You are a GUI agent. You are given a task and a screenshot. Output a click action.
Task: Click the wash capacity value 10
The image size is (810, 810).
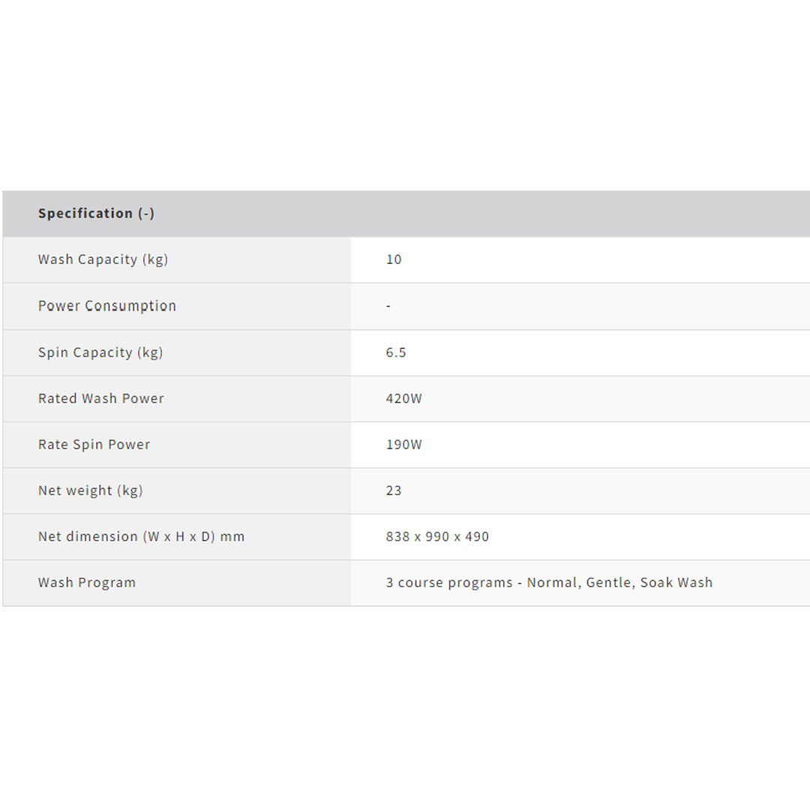394,259
